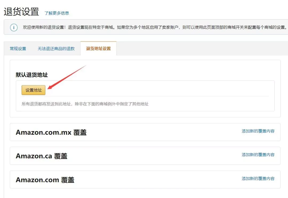Click the Amazon.ca 覆盖 heading
Screen dimensions: 288x198
tap(42, 156)
